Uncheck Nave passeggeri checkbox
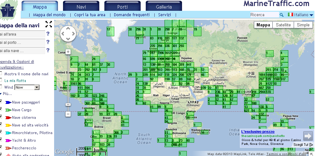Viewport: 316px width, 156px height. 1,102
